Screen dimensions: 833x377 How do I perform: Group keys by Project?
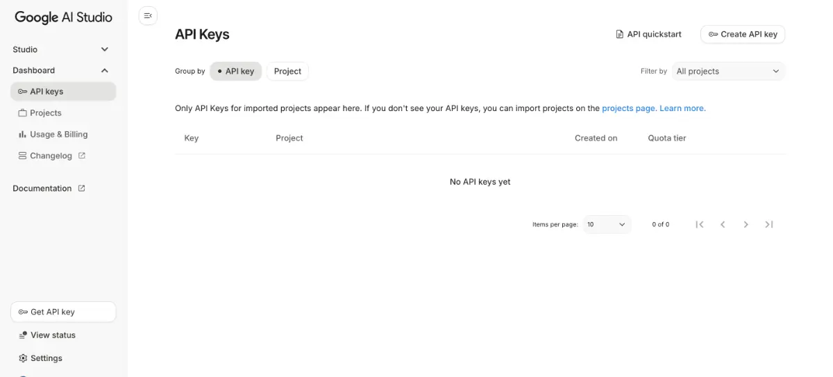(287, 72)
